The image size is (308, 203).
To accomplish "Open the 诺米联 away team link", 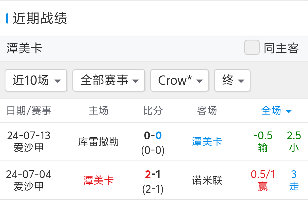I will coord(207,181).
